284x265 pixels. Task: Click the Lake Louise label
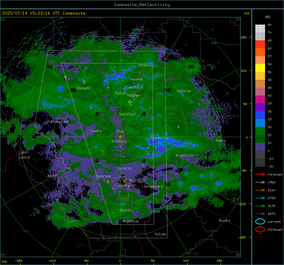coord(24,155)
